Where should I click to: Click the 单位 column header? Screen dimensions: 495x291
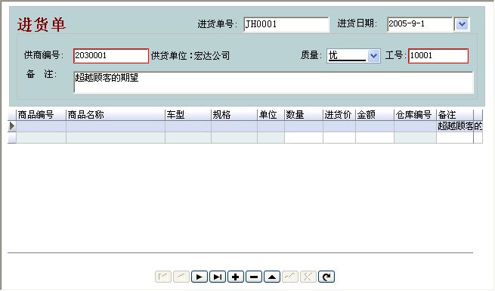coord(271,115)
